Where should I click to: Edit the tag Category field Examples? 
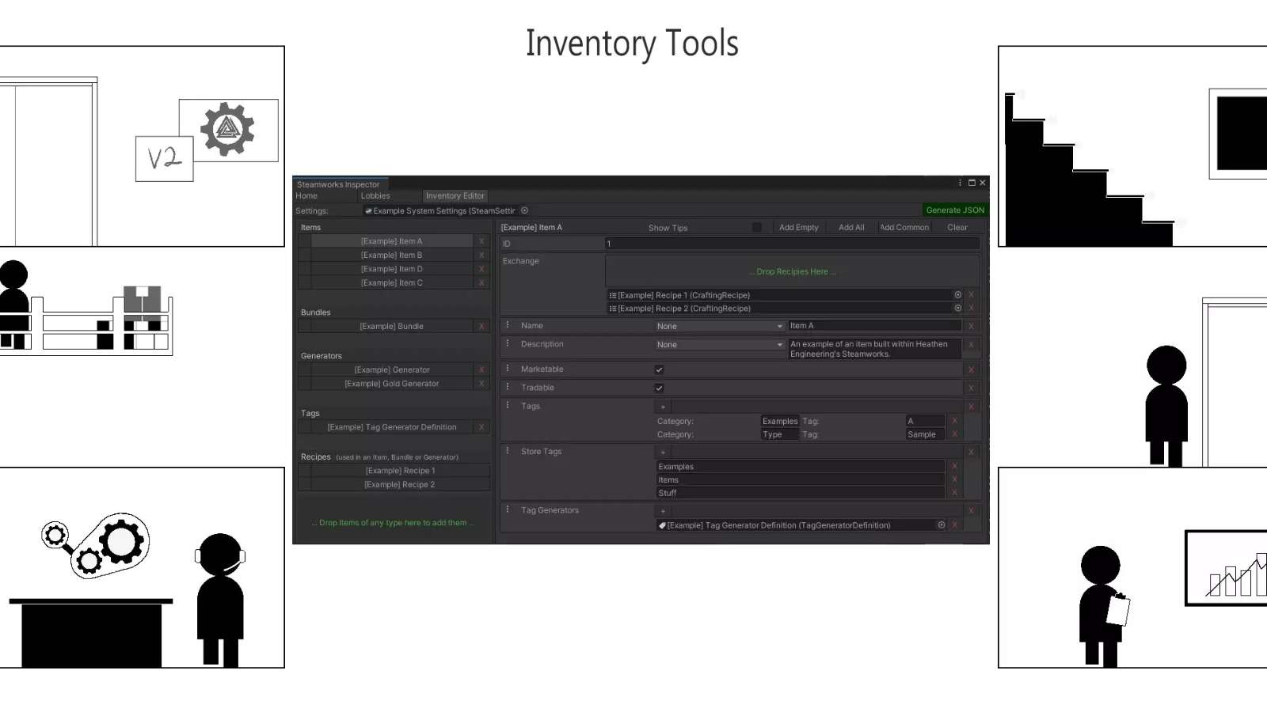click(780, 422)
